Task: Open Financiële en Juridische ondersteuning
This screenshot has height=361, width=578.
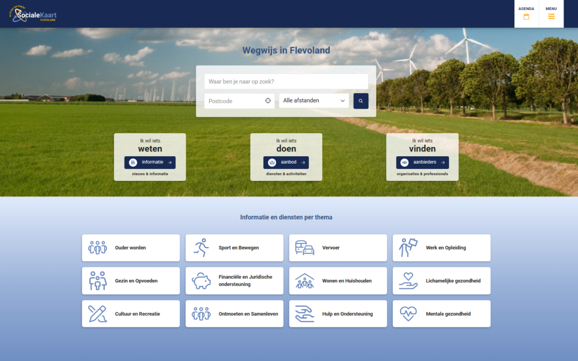Action: (234, 281)
